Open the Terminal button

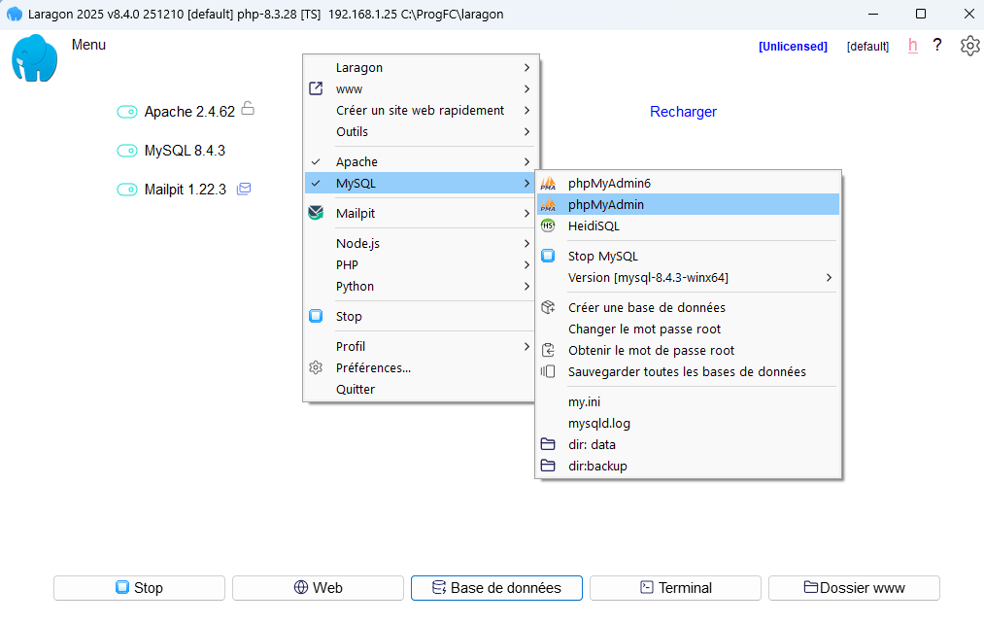click(675, 588)
